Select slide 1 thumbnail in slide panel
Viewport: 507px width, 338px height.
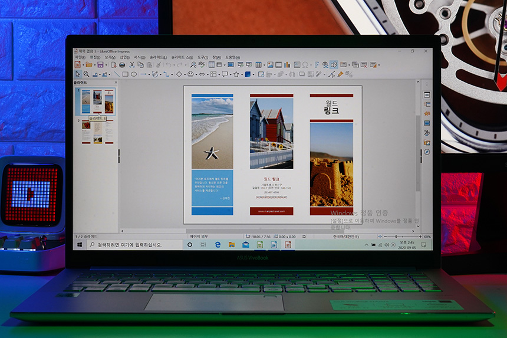coord(97,101)
